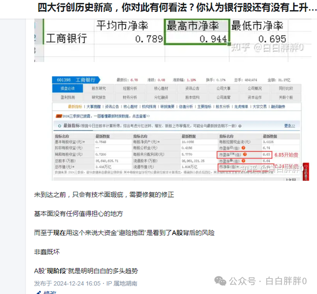This screenshot has width=317, height=294.
Task: Click the question title 四大行创历史新高
Action: coord(177,7)
